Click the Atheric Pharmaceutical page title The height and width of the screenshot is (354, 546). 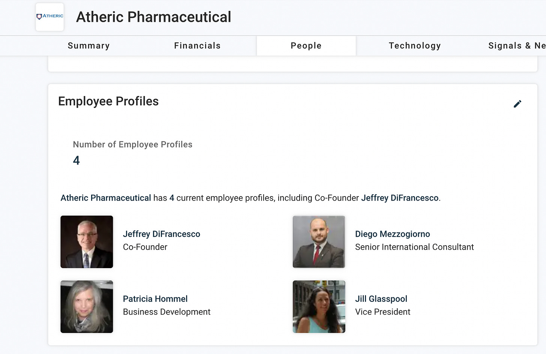[x=153, y=17]
